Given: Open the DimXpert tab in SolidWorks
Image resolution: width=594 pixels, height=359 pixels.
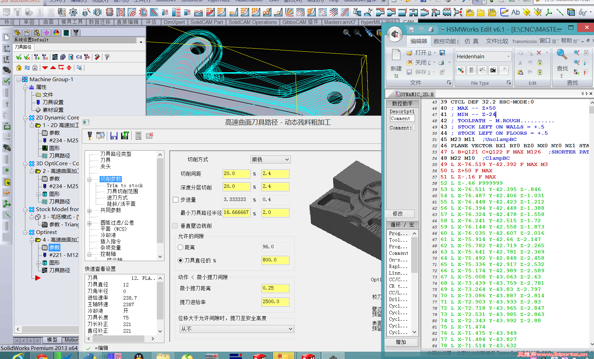Looking at the screenshot, I should click(x=174, y=22).
